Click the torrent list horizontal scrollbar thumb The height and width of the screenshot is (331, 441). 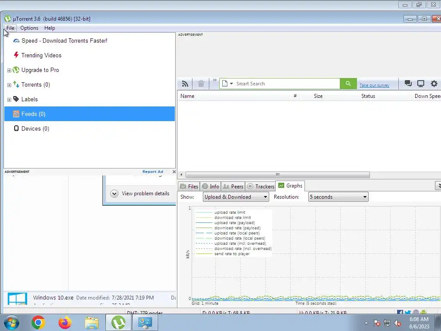(x=278, y=175)
